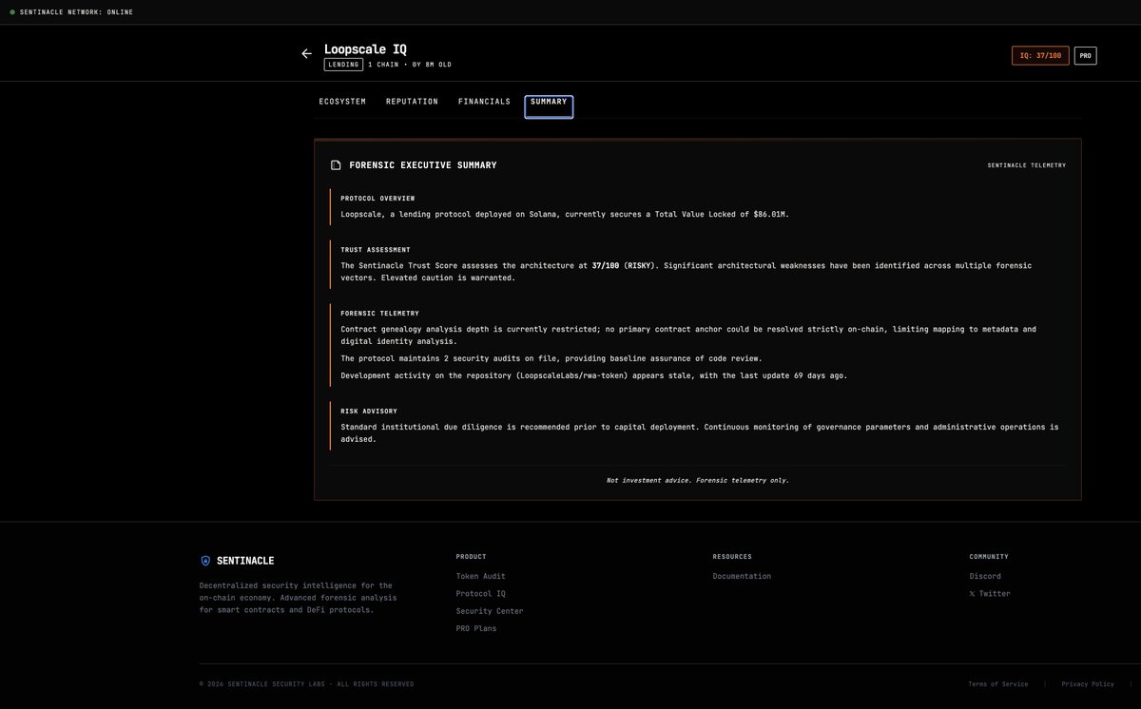Open the X Twitter link
Image resolution: width=1141 pixels, height=709 pixels.
coord(990,592)
